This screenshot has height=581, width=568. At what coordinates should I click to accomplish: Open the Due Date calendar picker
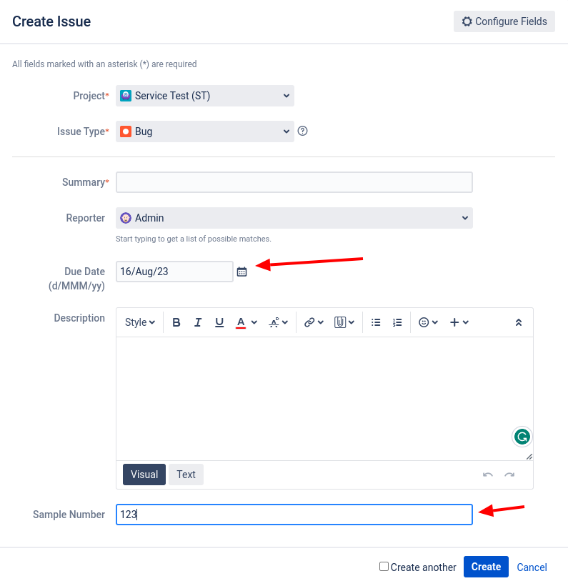[241, 272]
